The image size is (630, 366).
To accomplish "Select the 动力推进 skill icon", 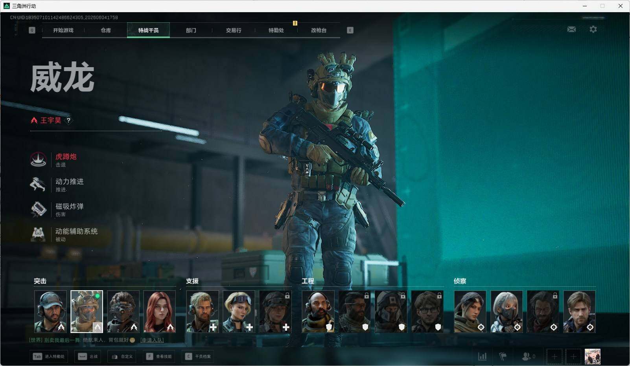I will pos(38,185).
